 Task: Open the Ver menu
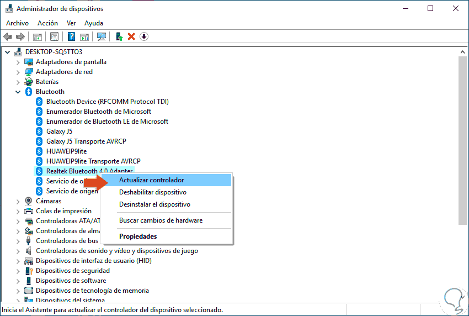71,23
